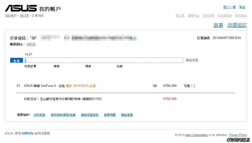Click 我的帳戶 breadcrumb link

[11, 16]
